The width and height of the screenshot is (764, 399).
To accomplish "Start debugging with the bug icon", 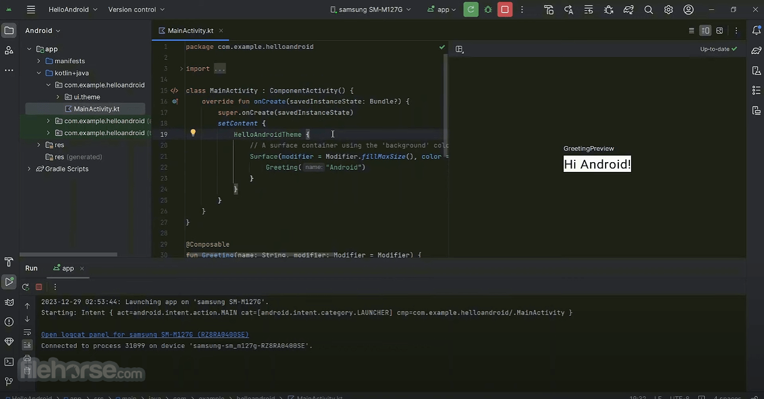I will point(488,9).
